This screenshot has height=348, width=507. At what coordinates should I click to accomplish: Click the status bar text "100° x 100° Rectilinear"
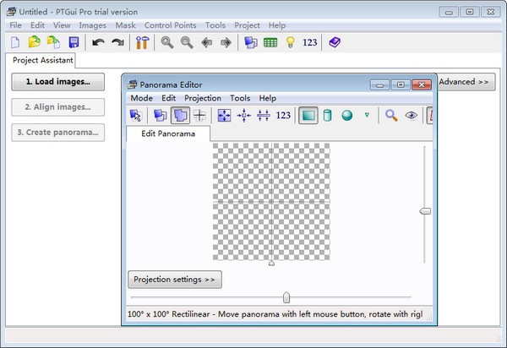(168, 314)
